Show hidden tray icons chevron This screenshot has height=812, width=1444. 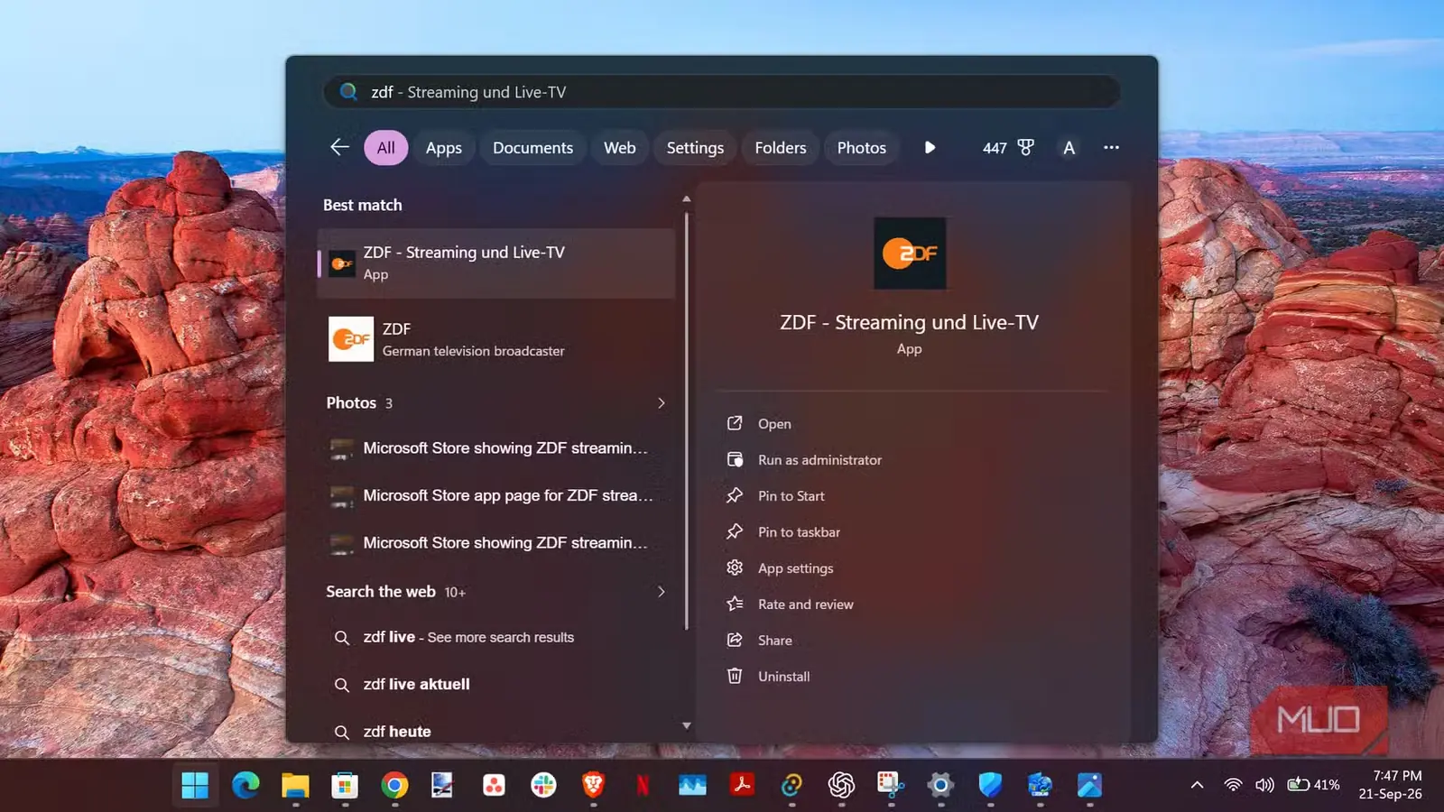click(x=1197, y=785)
